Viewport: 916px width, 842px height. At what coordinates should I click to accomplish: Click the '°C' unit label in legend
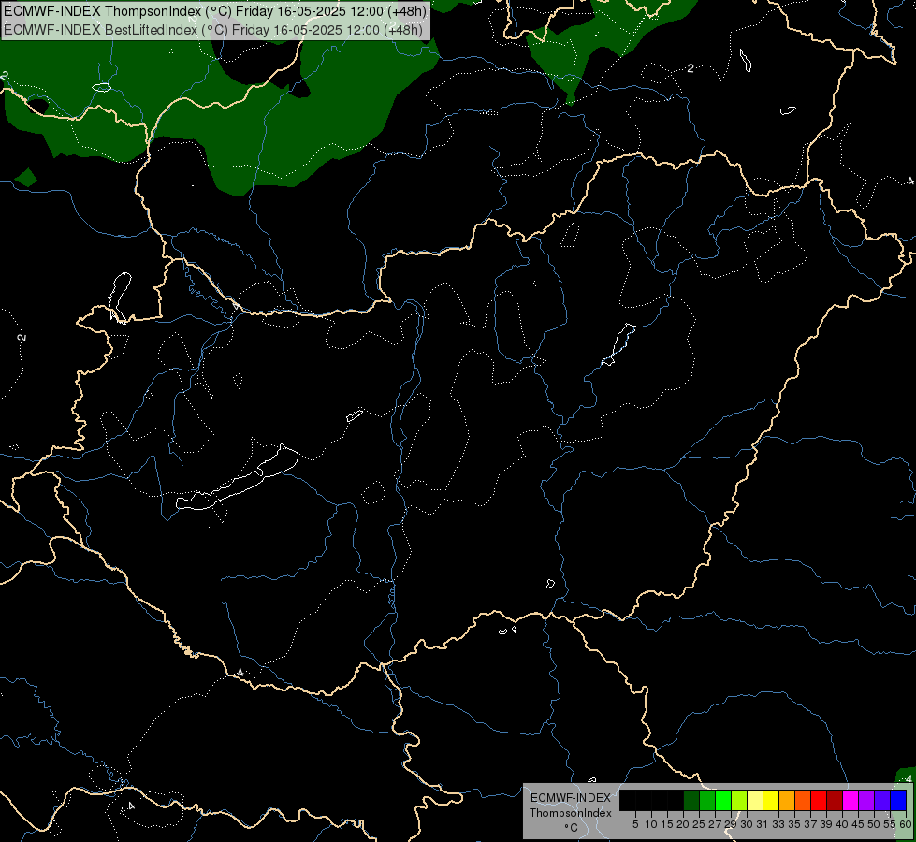(x=572, y=827)
